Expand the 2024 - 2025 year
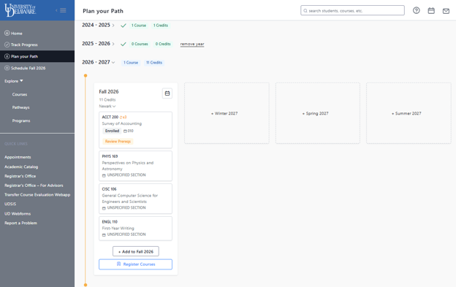Viewport: 456px width, 287px height. pos(113,26)
